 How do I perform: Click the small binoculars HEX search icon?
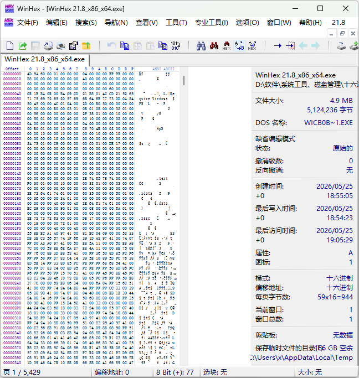pyautogui.click(x=227, y=45)
